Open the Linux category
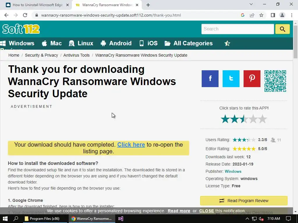The height and width of the screenshot is (223, 298). [x=81, y=43]
